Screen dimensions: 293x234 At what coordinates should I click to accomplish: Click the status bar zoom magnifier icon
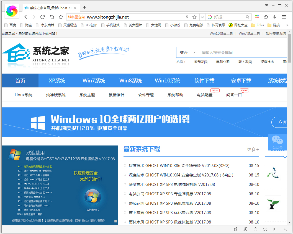click(285, 229)
